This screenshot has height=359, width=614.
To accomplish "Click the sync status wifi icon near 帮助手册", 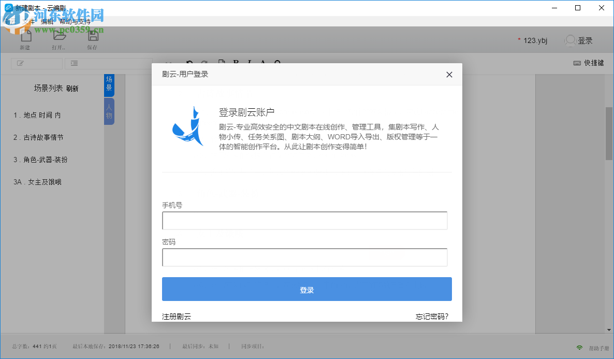I will tap(580, 346).
